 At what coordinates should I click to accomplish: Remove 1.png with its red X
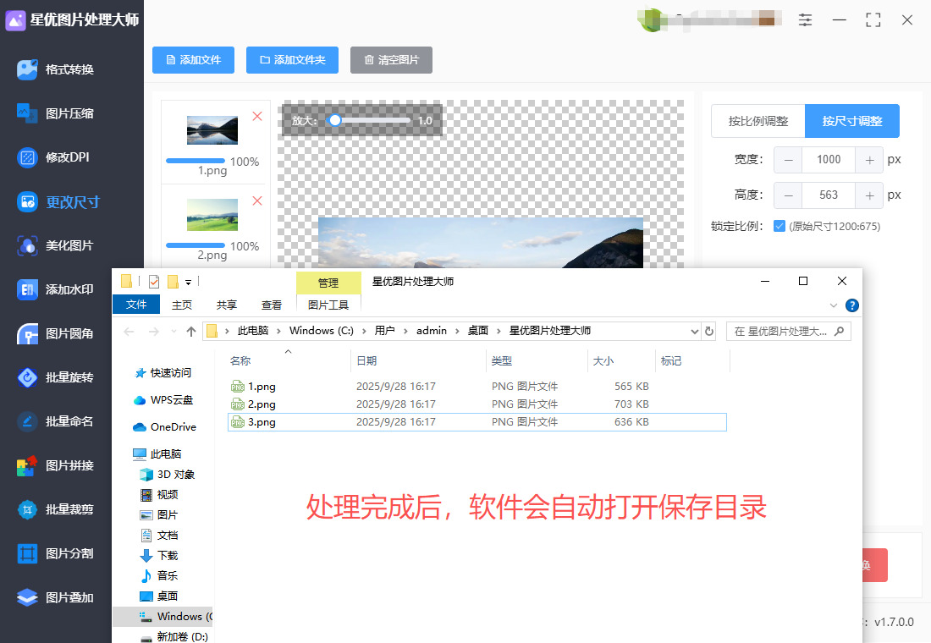coord(257,116)
